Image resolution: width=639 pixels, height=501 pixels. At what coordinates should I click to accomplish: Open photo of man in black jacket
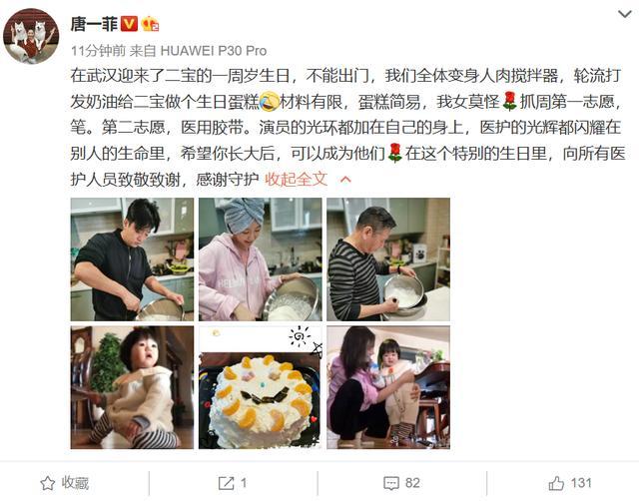132,259
